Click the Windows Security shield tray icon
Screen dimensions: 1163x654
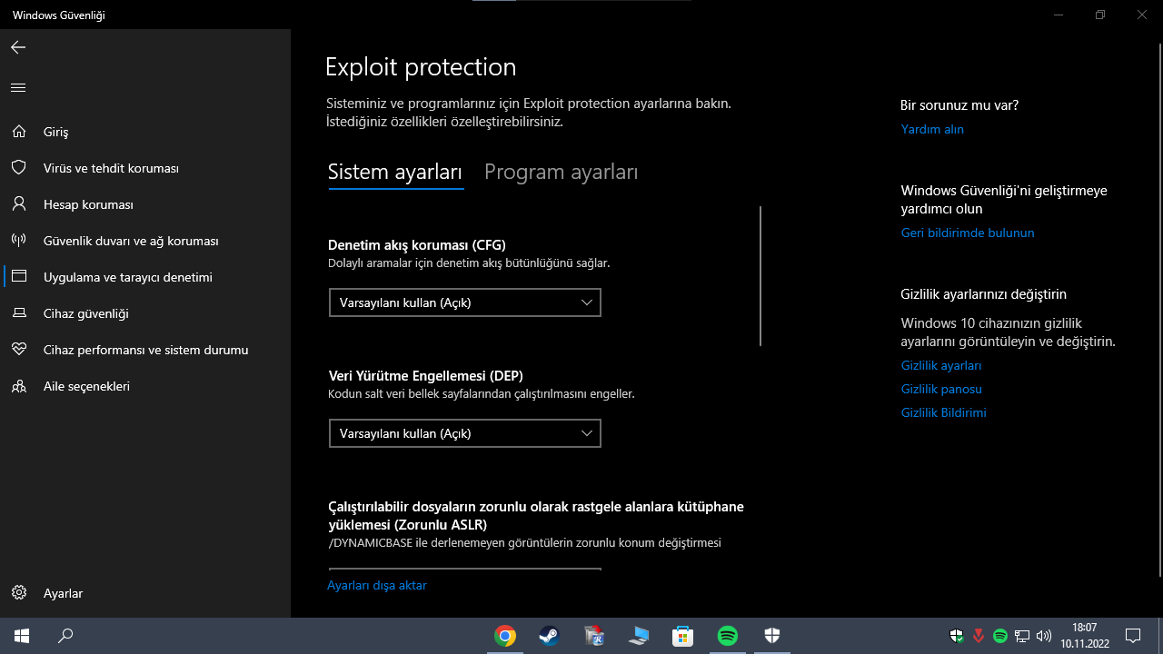coord(957,636)
